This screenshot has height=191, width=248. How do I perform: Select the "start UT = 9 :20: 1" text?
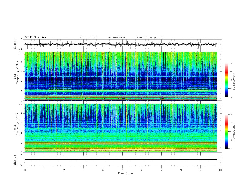(151, 37)
